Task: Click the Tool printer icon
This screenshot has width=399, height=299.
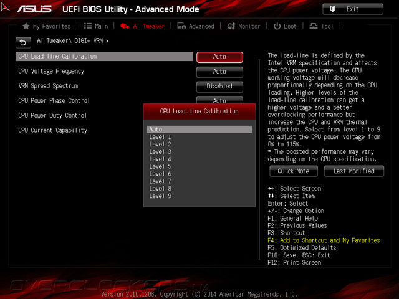Action: [x=314, y=26]
